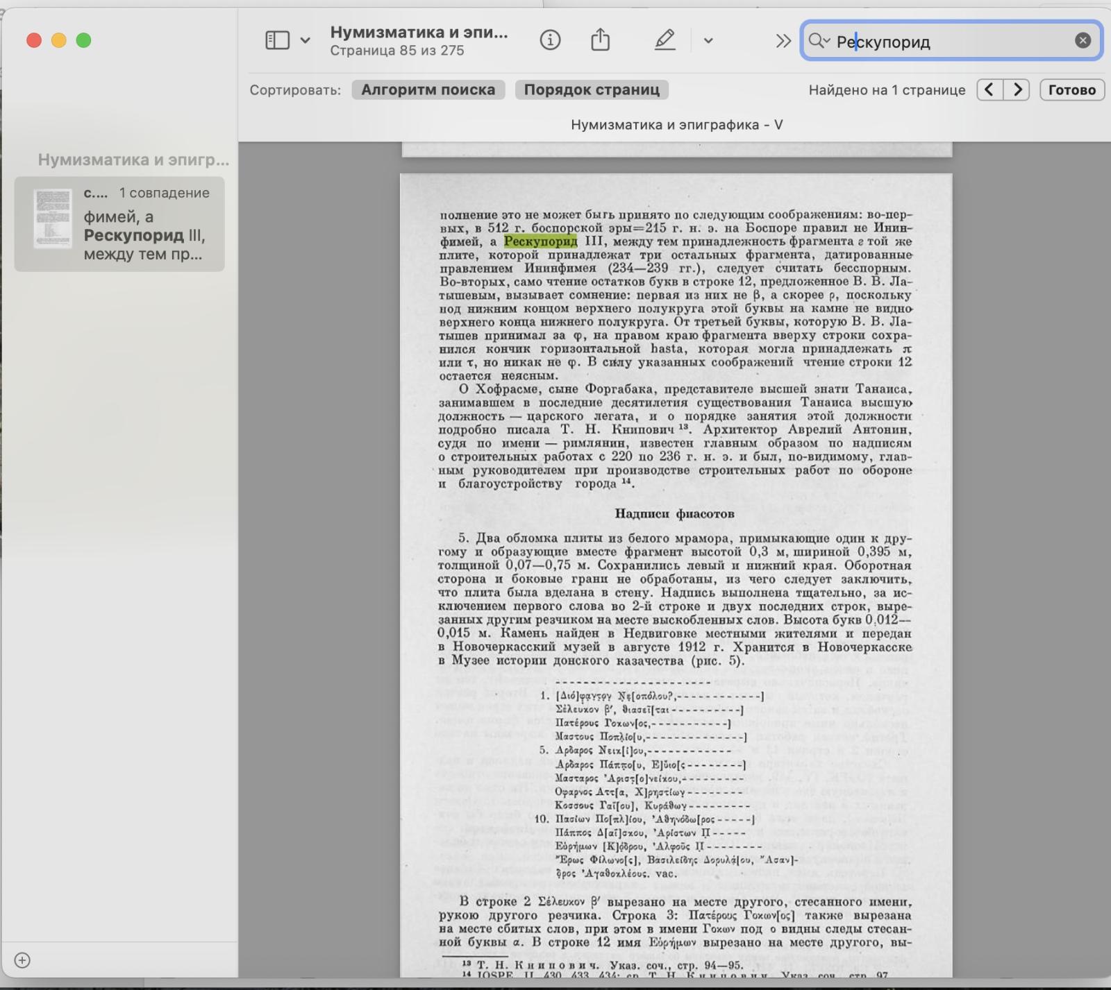Activate the Markup pen tool
Viewport: 1111px width, 990px height.
665,40
